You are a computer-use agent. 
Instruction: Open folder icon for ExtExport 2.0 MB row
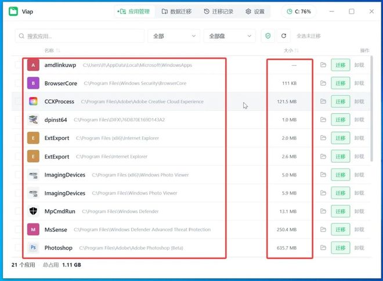pos(323,138)
